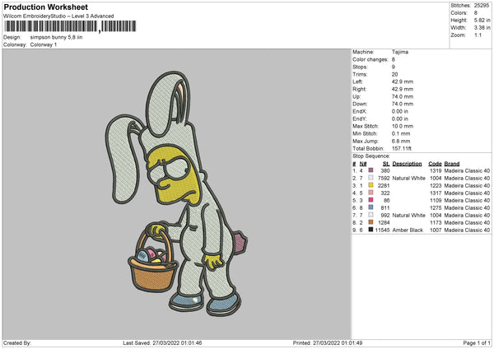Select the EndY value 0.00 in
Screen dimensions: 494x349
pyautogui.click(x=400, y=119)
